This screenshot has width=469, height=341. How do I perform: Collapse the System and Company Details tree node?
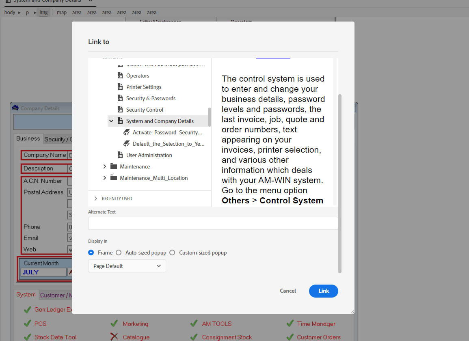point(111,121)
